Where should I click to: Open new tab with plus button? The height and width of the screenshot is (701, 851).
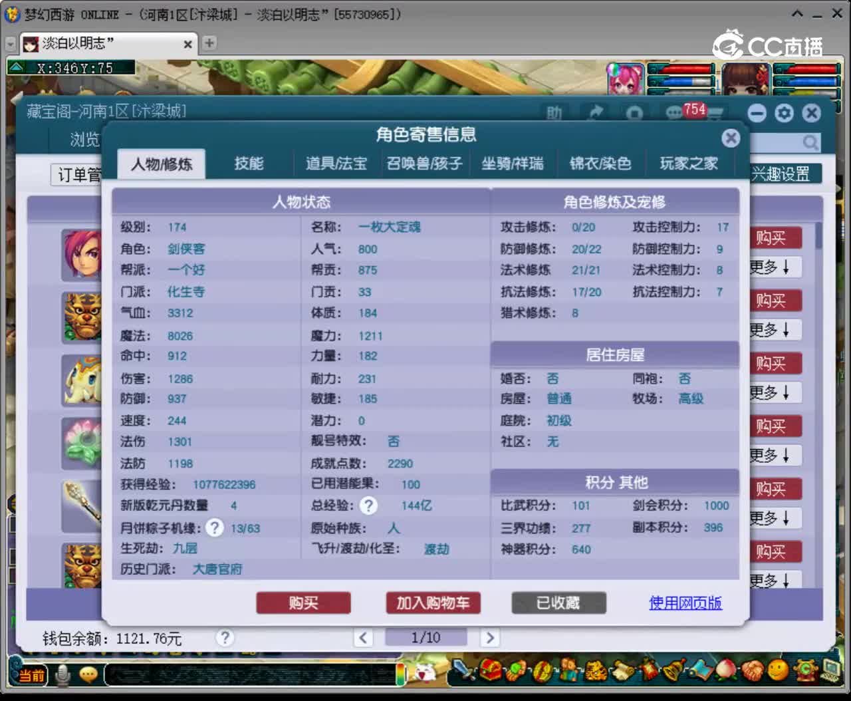pos(209,43)
